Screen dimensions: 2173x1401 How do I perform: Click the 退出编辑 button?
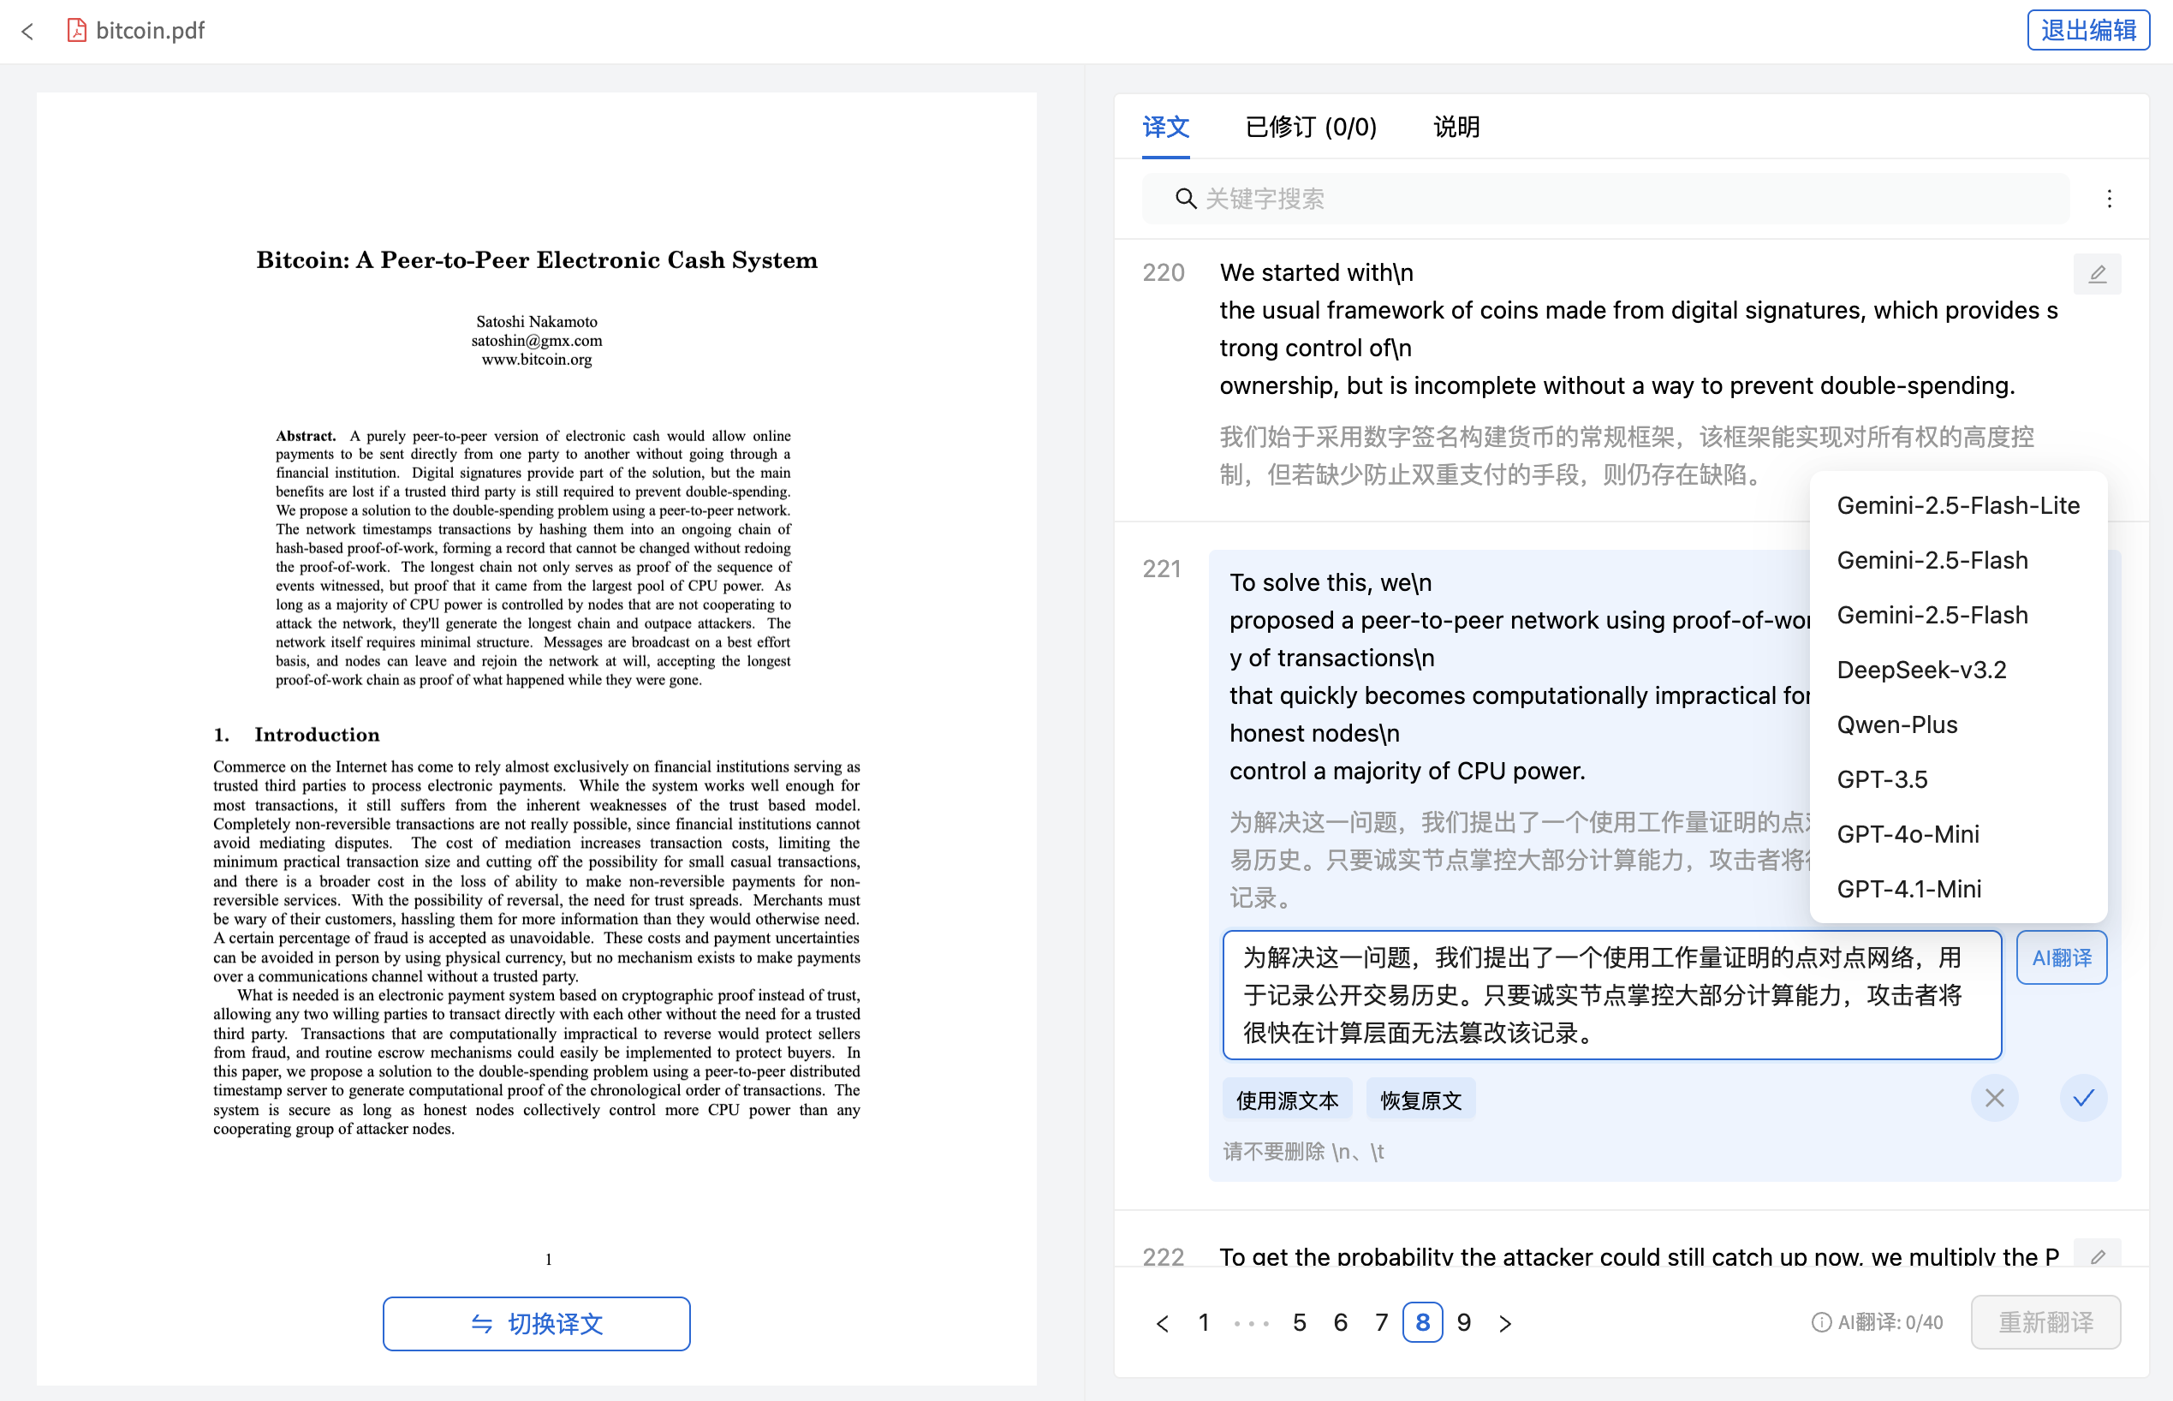click(x=2087, y=30)
